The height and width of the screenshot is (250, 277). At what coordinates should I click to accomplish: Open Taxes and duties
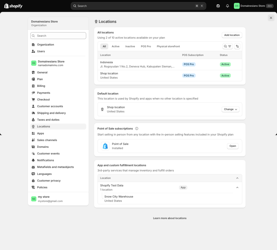click(x=58, y=119)
